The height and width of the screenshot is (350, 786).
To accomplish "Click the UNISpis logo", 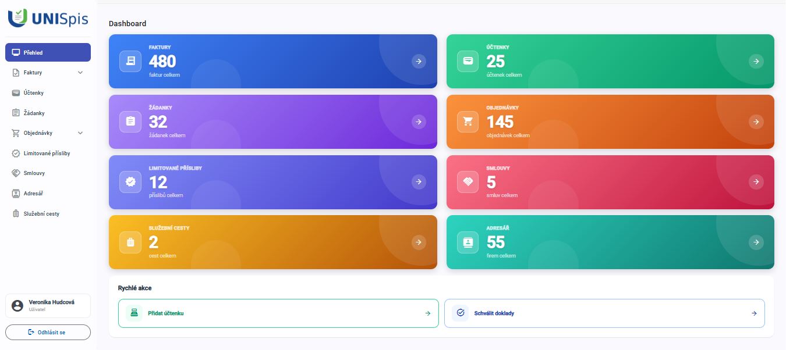I will coord(48,18).
